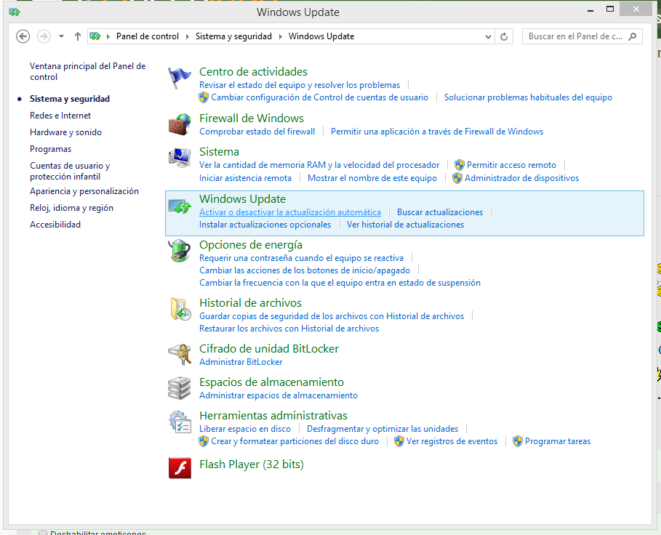661x535 pixels.
Task: Click the Herramientas administrativas gear icon
Action: click(180, 422)
